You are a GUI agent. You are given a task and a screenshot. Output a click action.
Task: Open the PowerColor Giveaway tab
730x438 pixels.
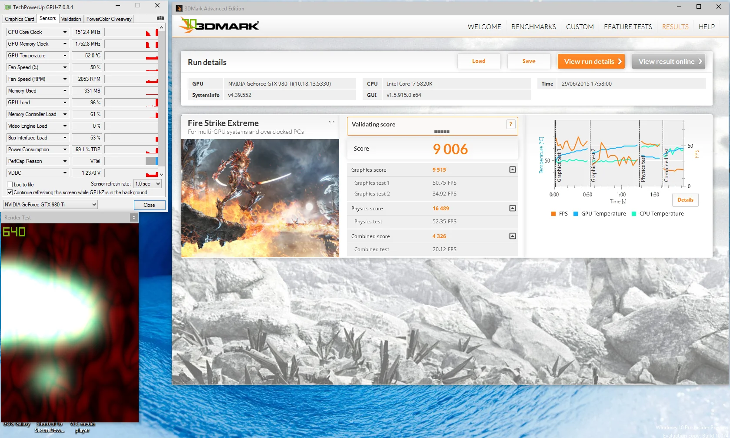pyautogui.click(x=109, y=19)
